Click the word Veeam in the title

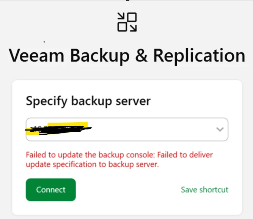[x=37, y=55]
